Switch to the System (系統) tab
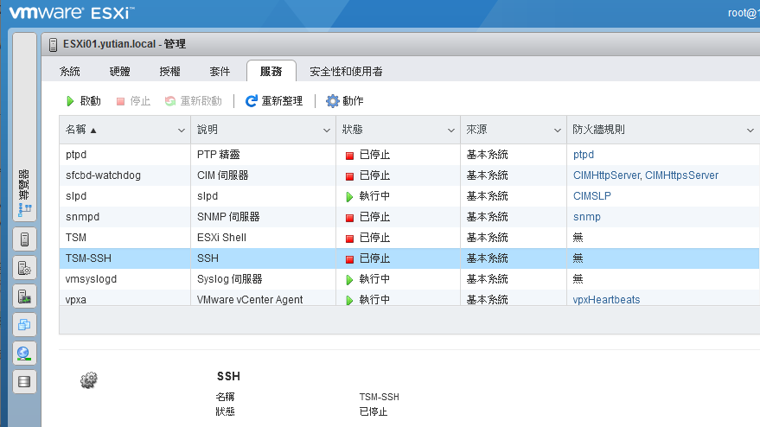The image size is (760, 427). pyautogui.click(x=70, y=72)
